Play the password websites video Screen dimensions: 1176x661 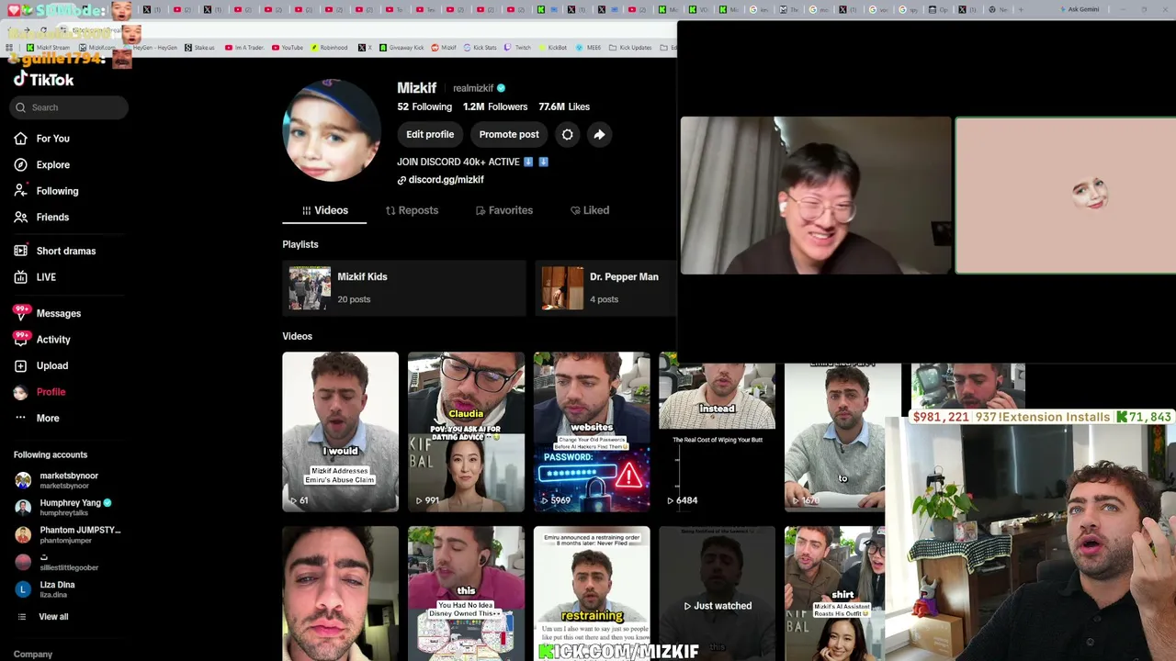592,431
